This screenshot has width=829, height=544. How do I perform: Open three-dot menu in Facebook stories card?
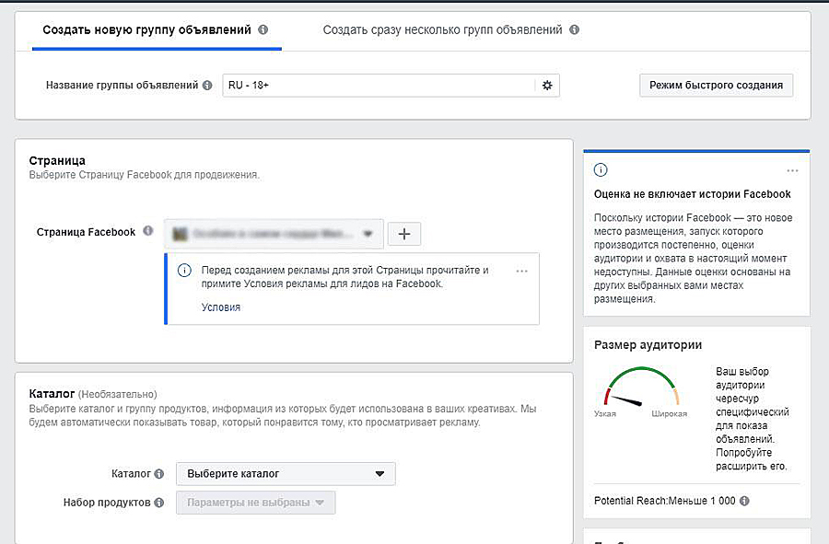792,171
